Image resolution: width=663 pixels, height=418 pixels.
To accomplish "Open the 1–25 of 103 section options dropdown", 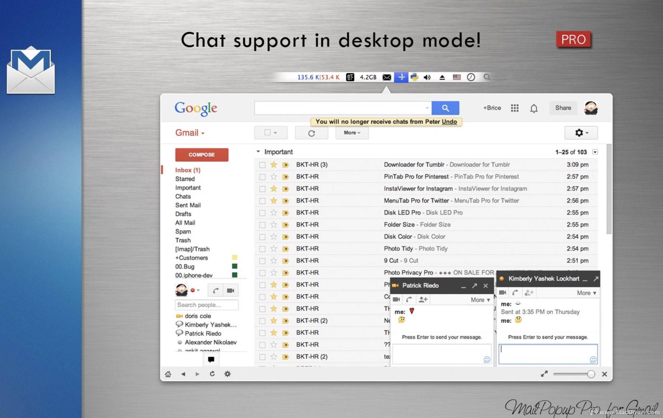I will coord(595,152).
